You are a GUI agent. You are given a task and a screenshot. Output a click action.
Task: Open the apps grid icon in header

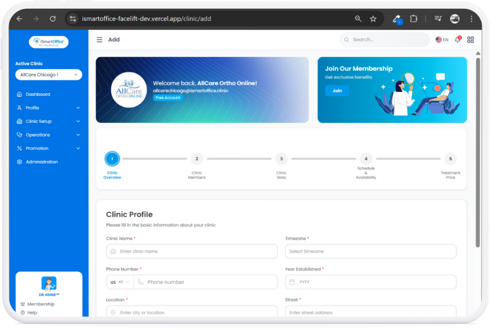point(470,40)
